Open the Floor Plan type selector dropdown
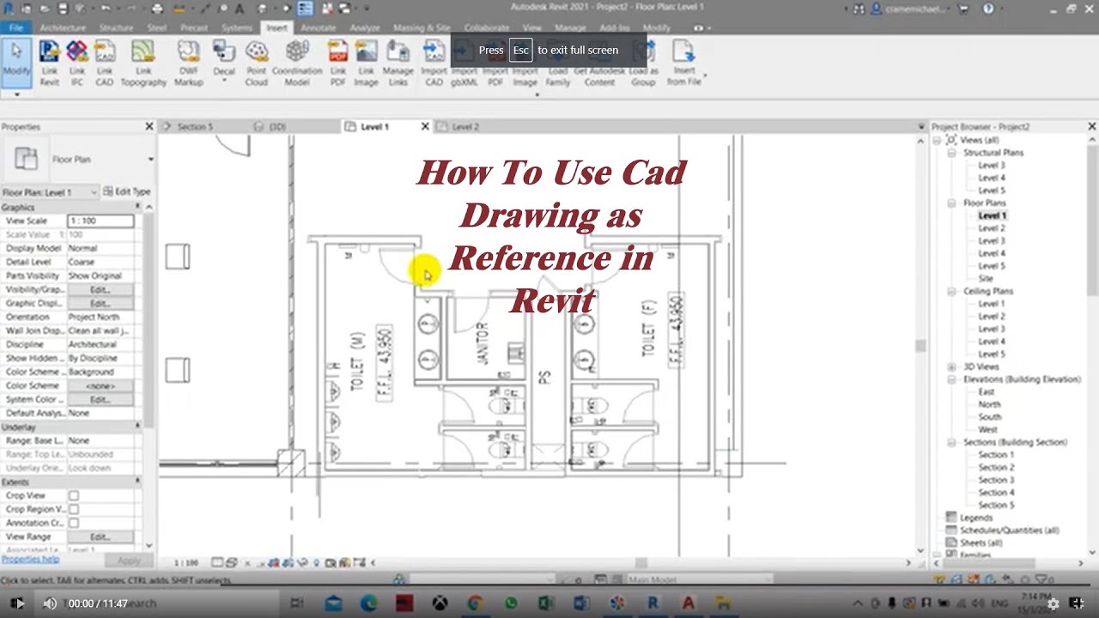The width and height of the screenshot is (1099, 618). tap(150, 159)
